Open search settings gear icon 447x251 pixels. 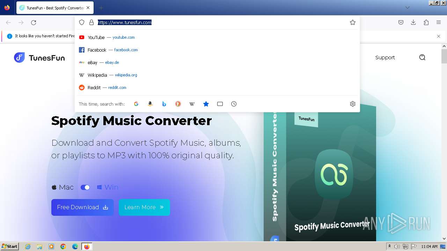click(x=353, y=104)
